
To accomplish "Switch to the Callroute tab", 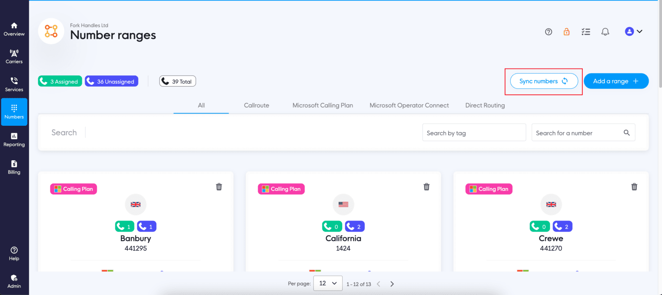I will pyautogui.click(x=256, y=105).
